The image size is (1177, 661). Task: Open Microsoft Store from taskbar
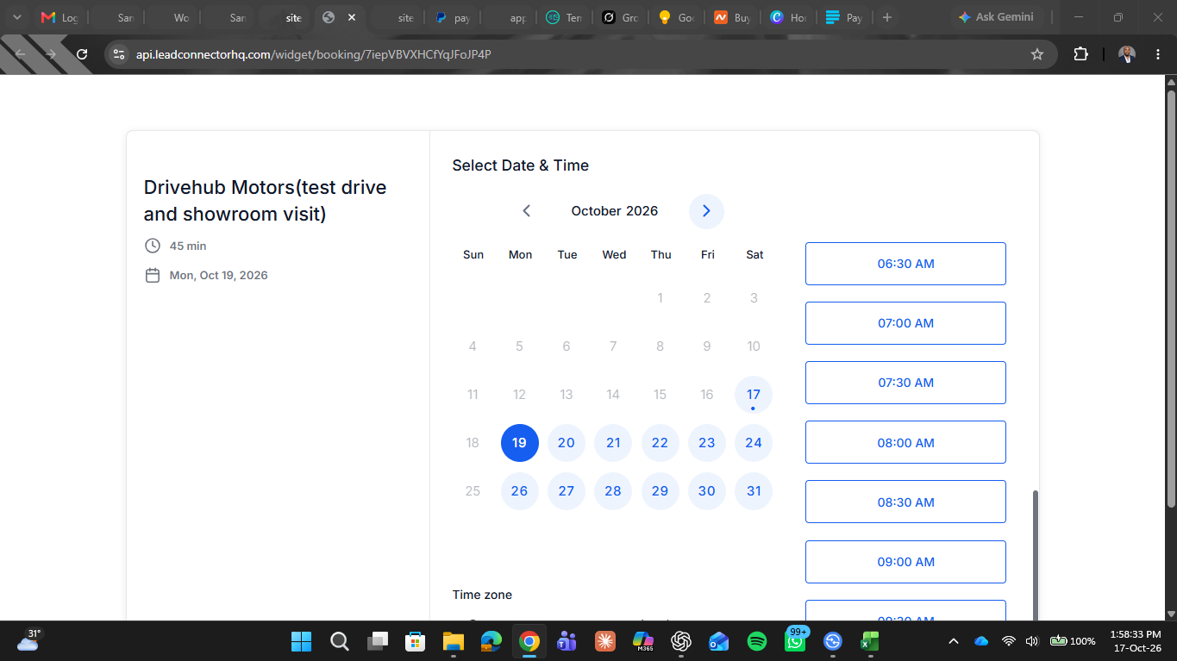(416, 641)
